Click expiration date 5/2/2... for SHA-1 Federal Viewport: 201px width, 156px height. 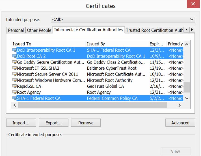(157, 98)
